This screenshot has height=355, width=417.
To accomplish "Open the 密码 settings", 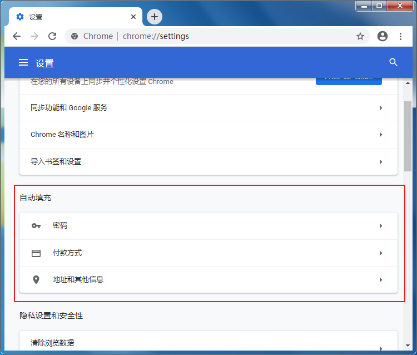I will point(209,226).
